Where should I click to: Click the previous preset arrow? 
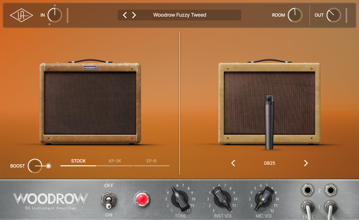pyautogui.click(x=124, y=15)
